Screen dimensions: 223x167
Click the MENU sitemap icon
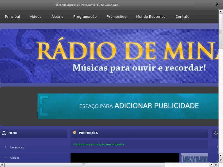pyautogui.click(x=4, y=133)
